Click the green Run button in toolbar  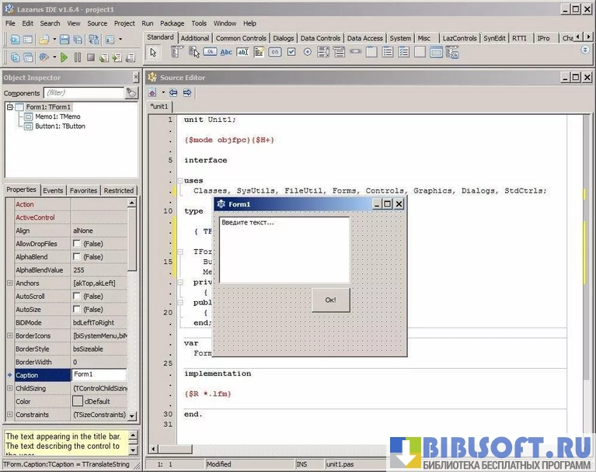[x=64, y=57]
